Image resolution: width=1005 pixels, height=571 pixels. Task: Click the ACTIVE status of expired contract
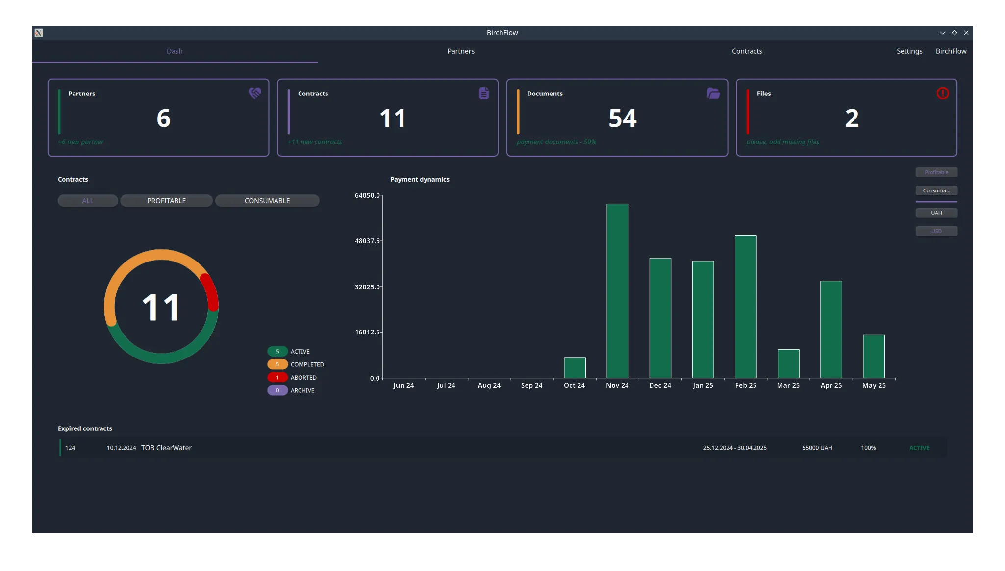coord(919,448)
